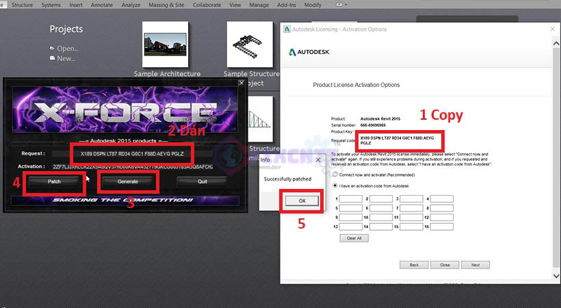Close the X-Force window with its X icon

point(241,83)
